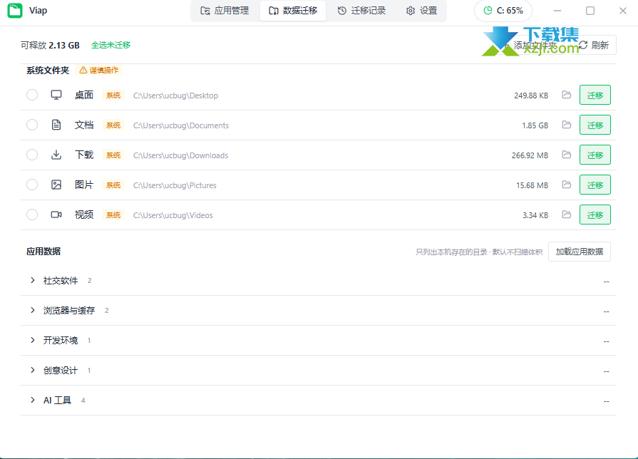This screenshot has width=638, height=459.
Task: Click the 加载应用数据 button
Action: (580, 252)
